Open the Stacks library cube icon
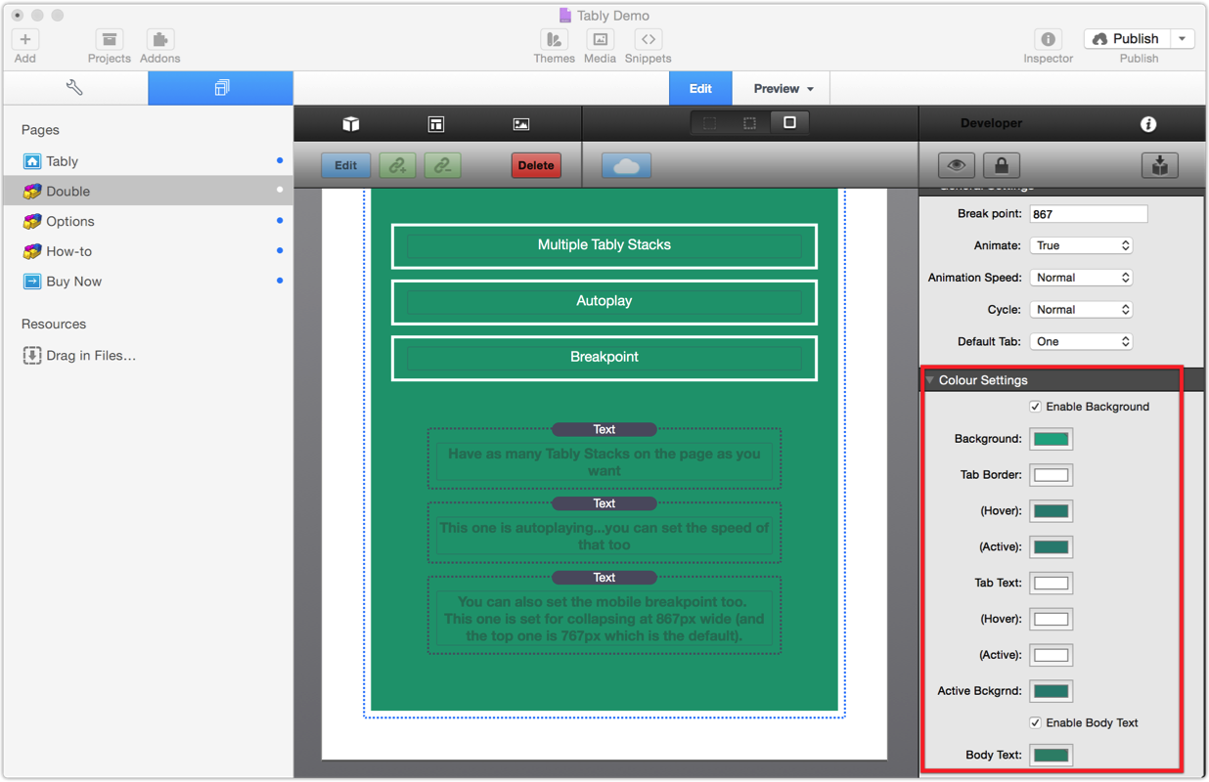1209x782 pixels. click(x=351, y=124)
